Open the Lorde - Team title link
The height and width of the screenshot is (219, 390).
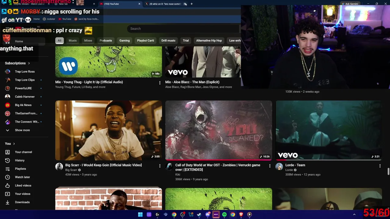(x=295, y=165)
